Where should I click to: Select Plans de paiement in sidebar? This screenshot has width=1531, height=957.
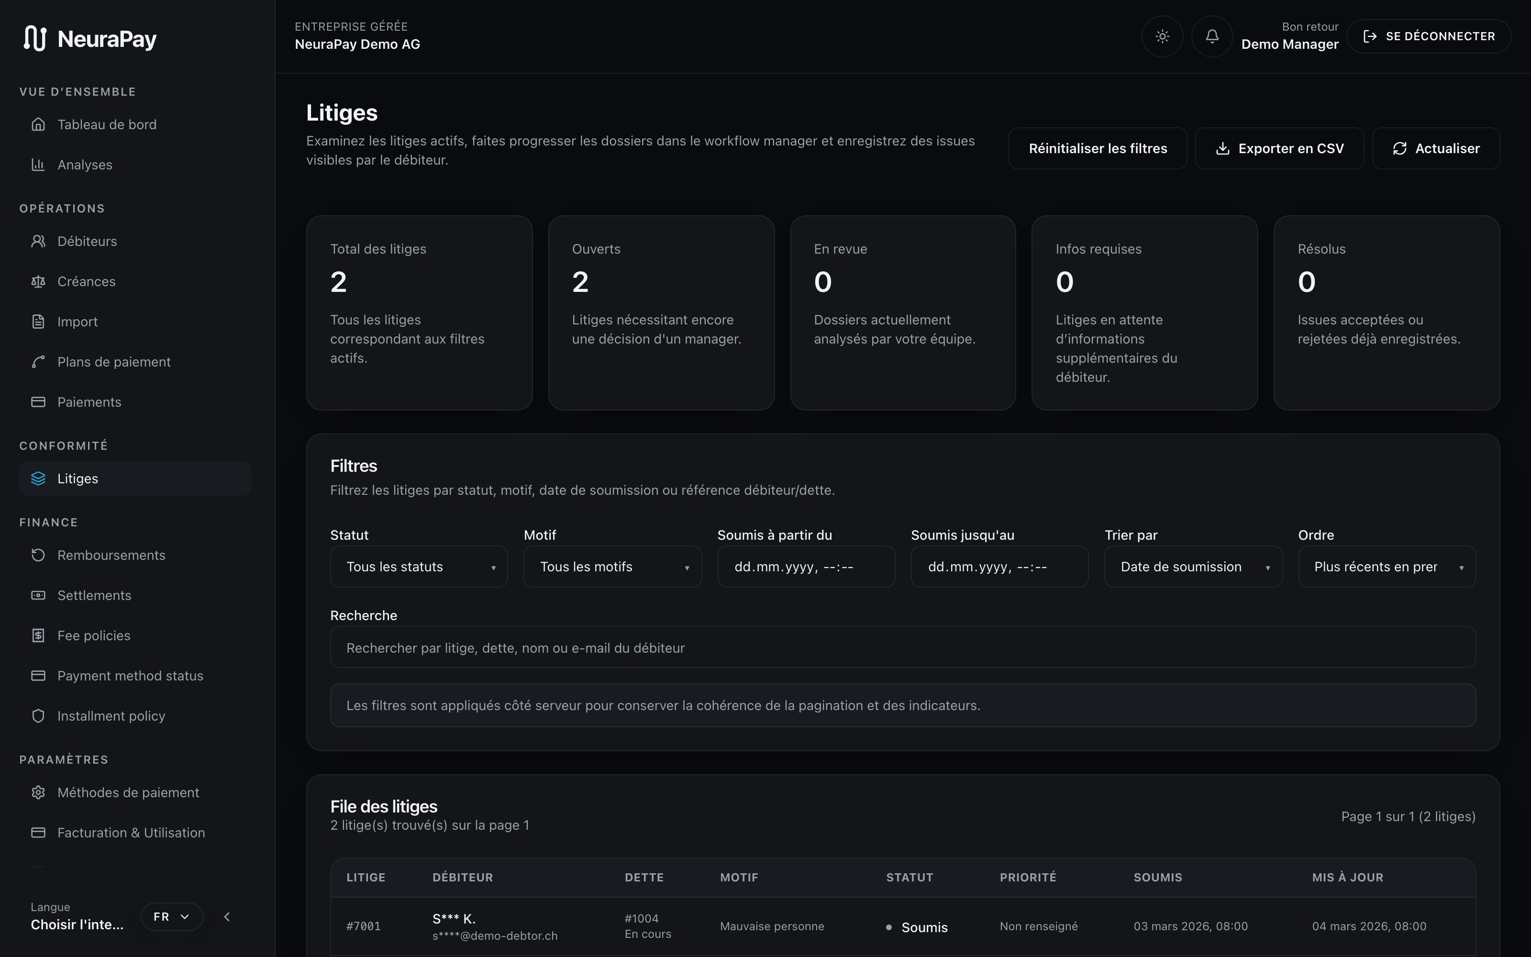click(135, 362)
